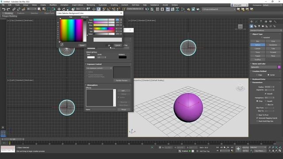Select the Helpers category icon
The image size is (283, 159).
click(x=267, y=26)
